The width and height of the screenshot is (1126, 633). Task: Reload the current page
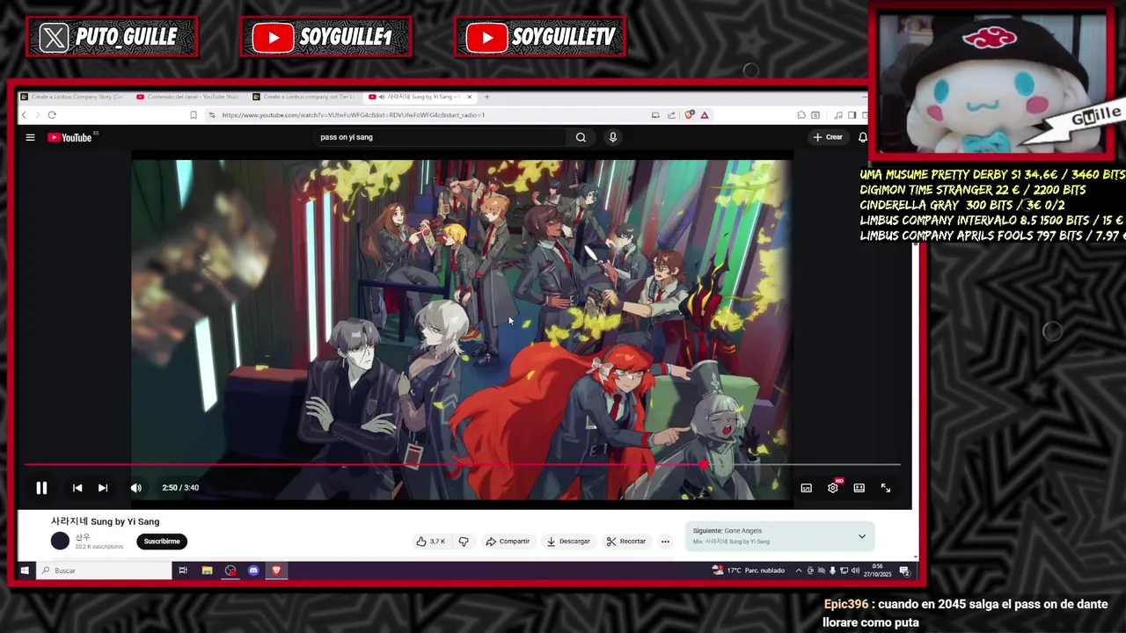tap(52, 115)
